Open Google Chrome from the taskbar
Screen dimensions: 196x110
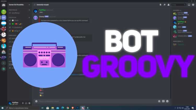68,108
